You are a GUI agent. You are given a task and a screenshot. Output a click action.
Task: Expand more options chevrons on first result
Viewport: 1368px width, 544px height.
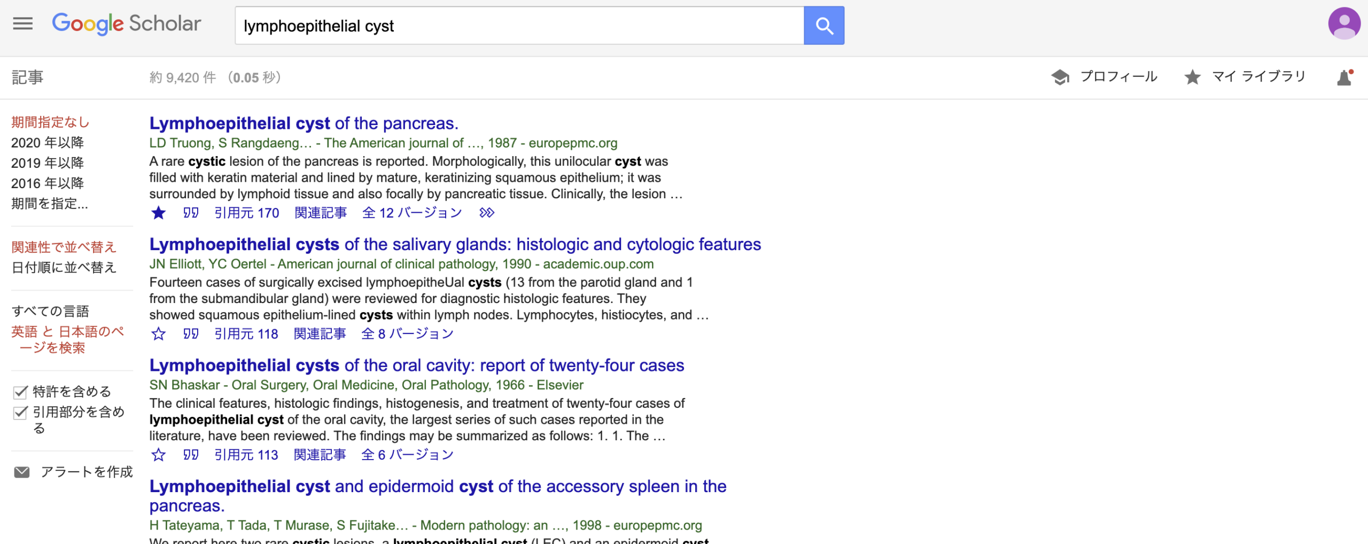coord(486,213)
